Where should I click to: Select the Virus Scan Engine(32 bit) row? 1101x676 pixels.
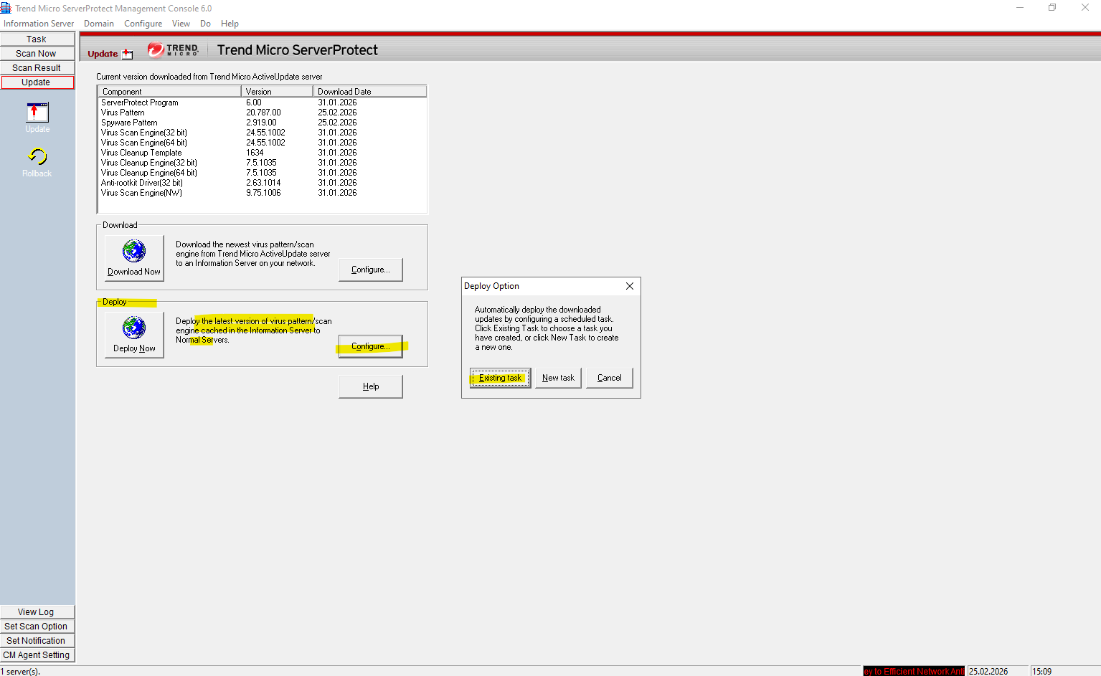click(x=262, y=133)
